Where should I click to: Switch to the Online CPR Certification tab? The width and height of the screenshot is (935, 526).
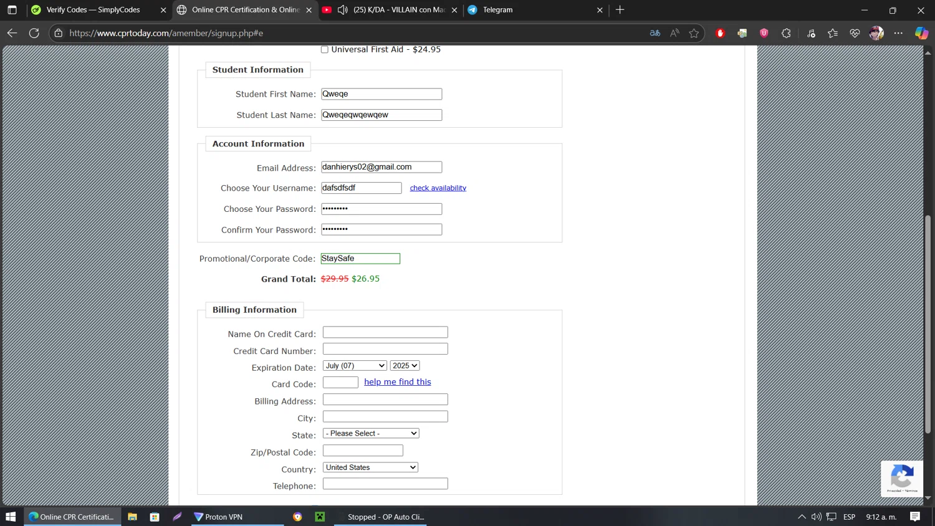tap(246, 10)
